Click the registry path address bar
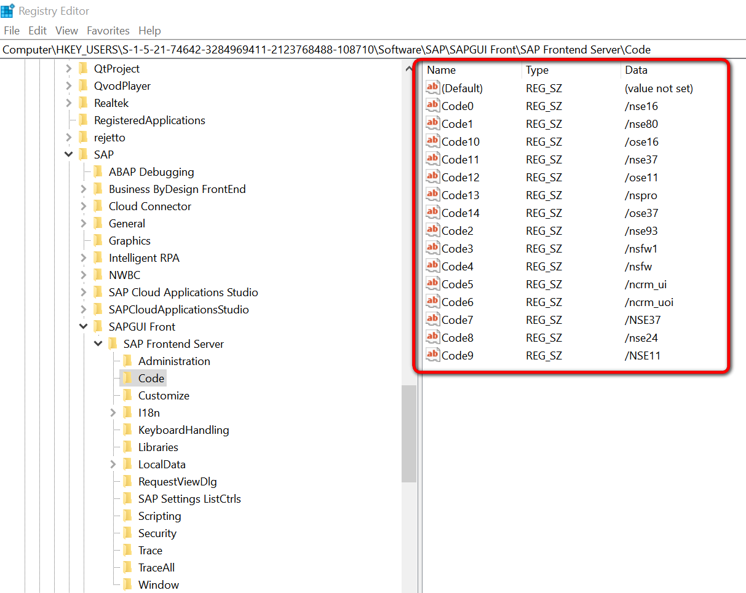The height and width of the screenshot is (593, 746). 373,50
